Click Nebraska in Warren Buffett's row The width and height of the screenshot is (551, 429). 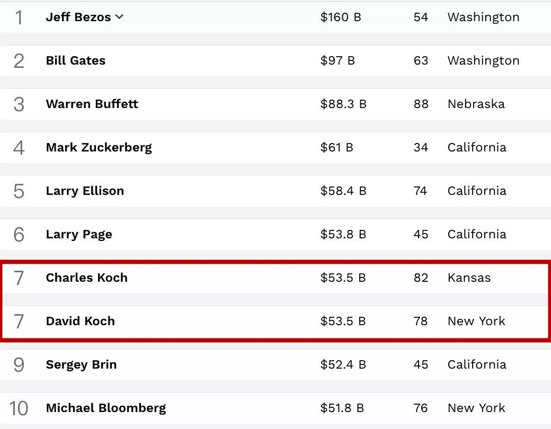[476, 104]
